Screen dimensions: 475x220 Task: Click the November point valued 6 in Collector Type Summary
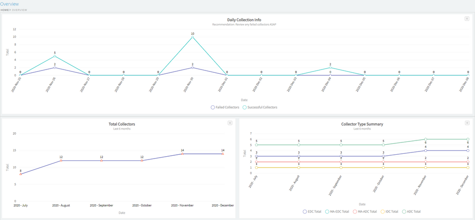point(426,139)
